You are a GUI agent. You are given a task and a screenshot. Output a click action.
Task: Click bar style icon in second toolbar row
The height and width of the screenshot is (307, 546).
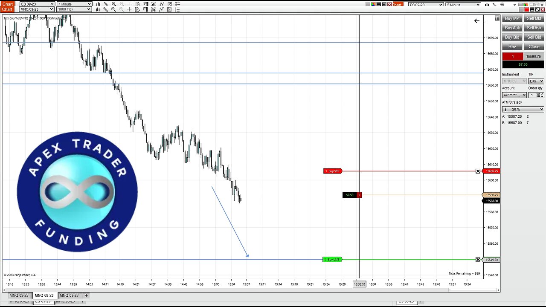[x=98, y=9]
